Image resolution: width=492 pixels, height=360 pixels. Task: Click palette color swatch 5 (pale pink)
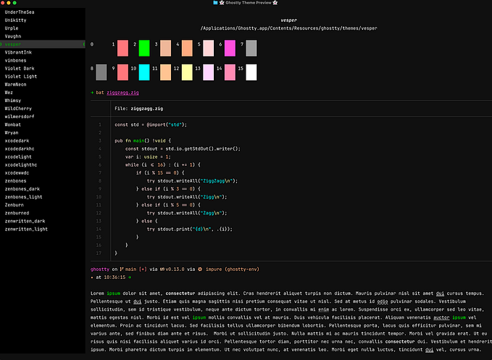209,48
